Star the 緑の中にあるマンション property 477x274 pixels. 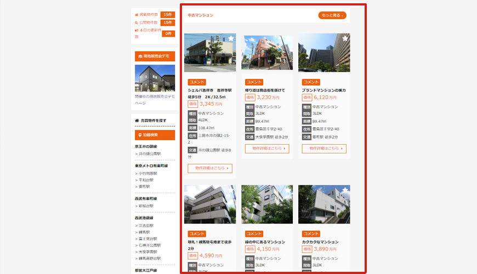[288, 190]
